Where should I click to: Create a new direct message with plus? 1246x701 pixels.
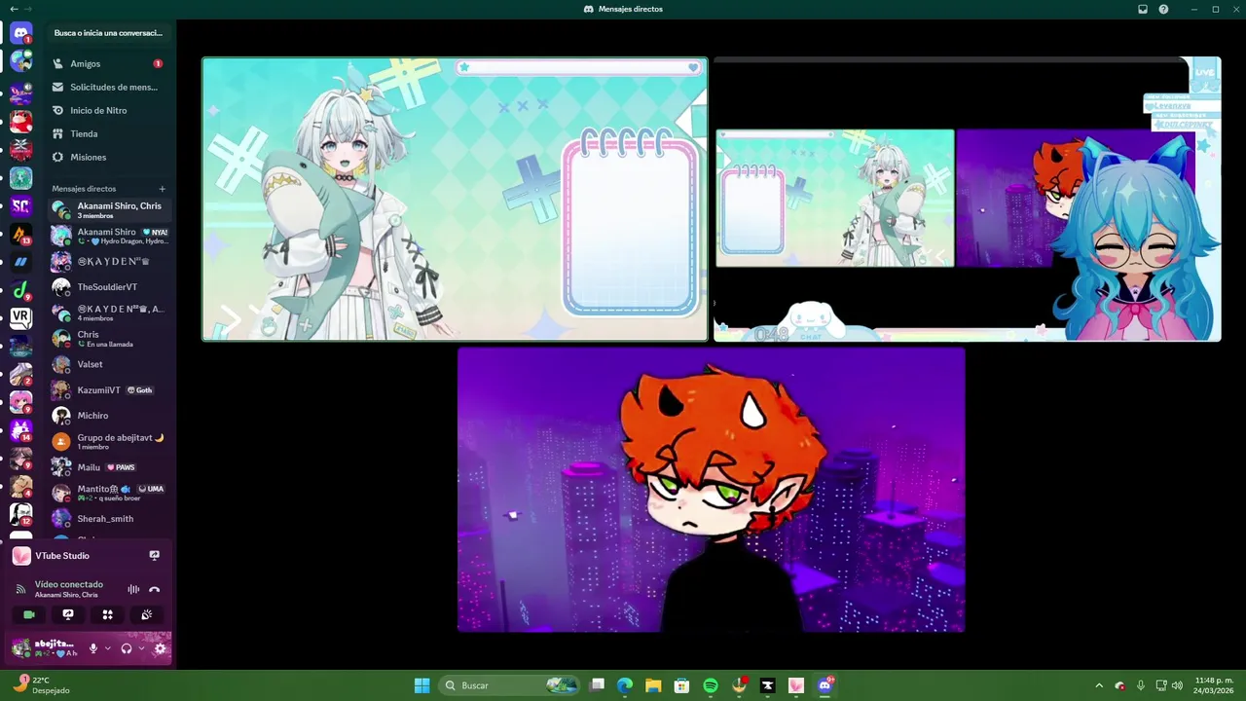[x=163, y=189]
